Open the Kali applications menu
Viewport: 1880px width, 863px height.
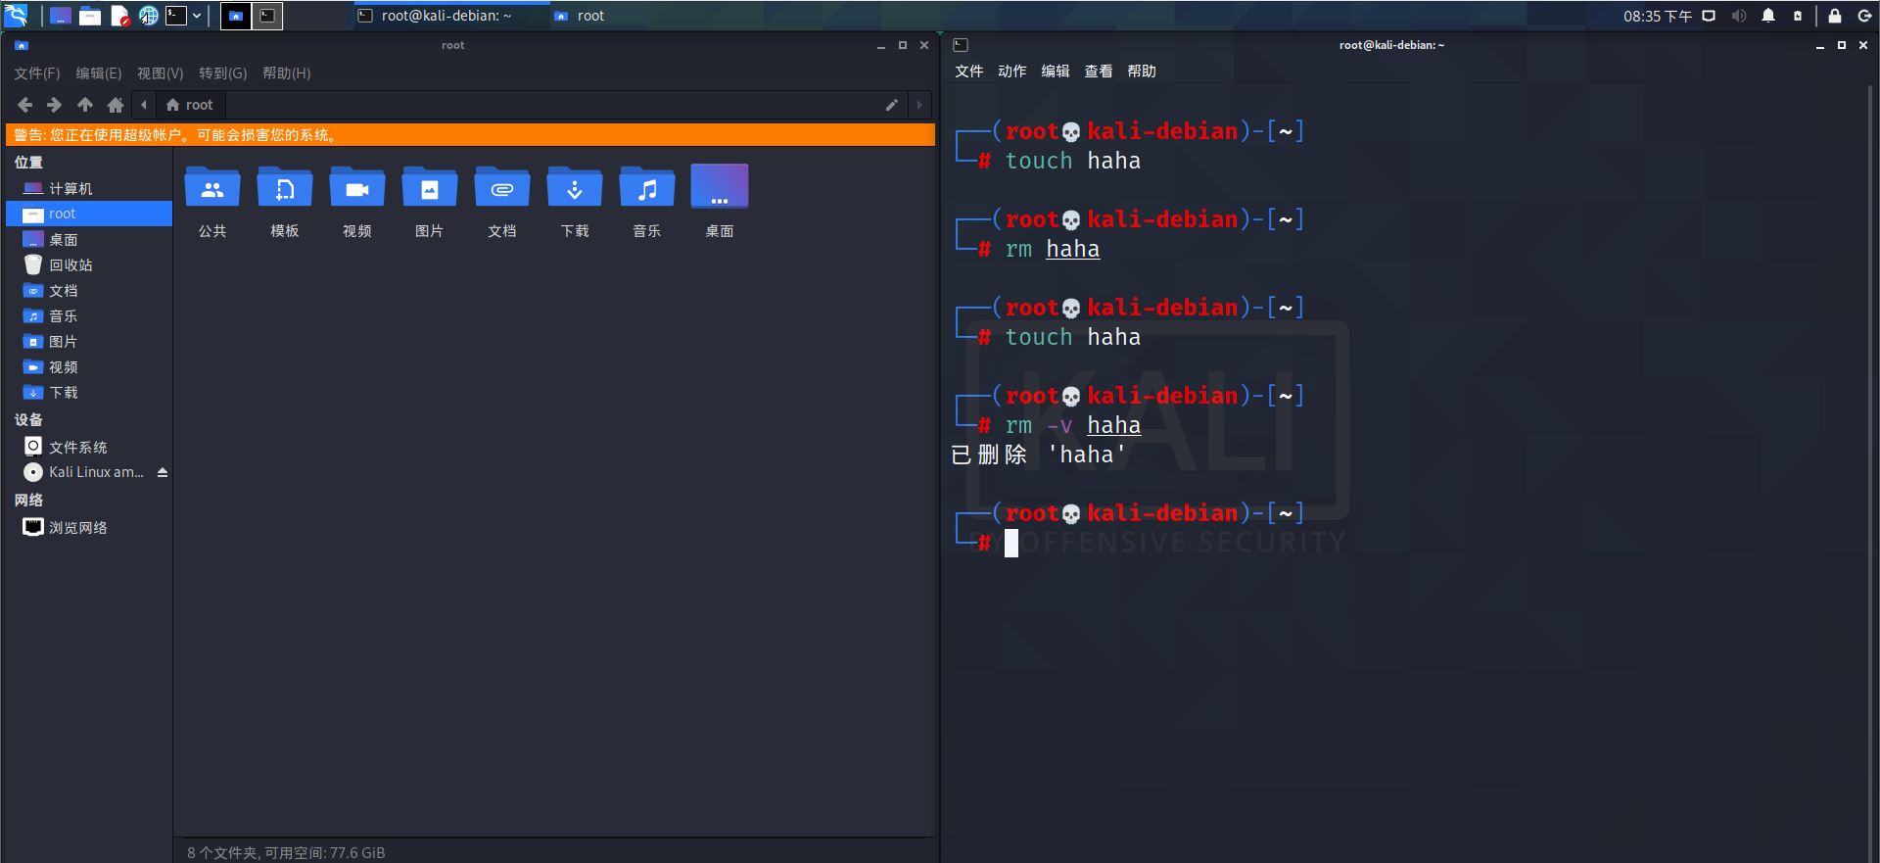coord(17,16)
